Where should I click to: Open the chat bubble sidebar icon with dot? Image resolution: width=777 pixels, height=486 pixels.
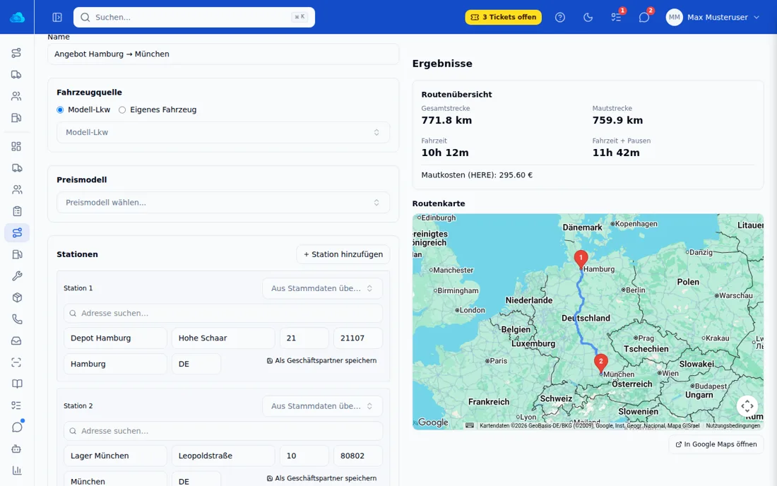17,427
